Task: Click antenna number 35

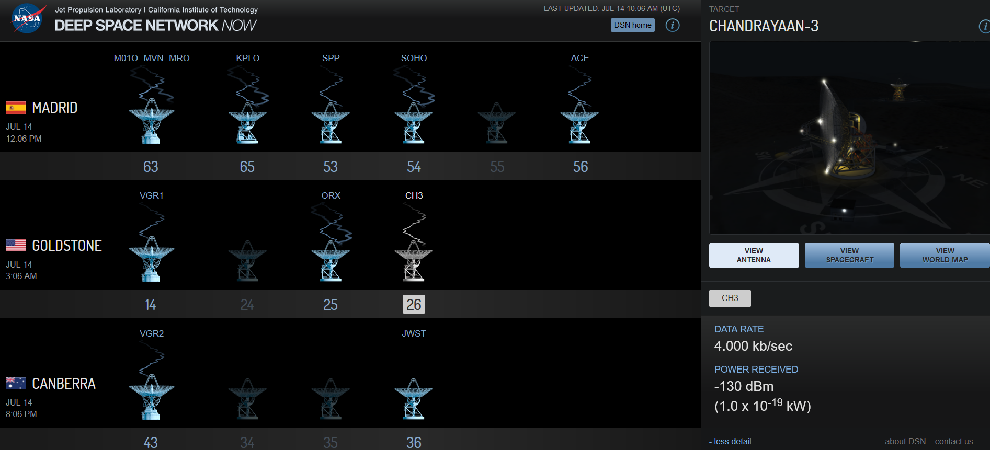Action: point(331,443)
